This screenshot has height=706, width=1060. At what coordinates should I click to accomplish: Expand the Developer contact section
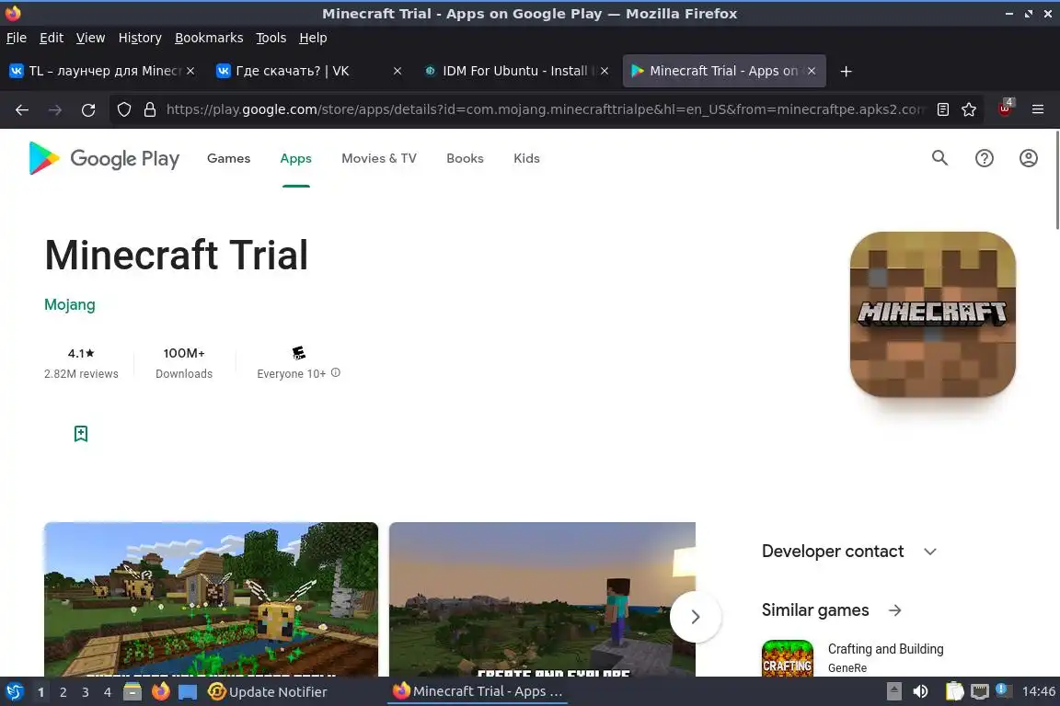pyautogui.click(x=930, y=552)
